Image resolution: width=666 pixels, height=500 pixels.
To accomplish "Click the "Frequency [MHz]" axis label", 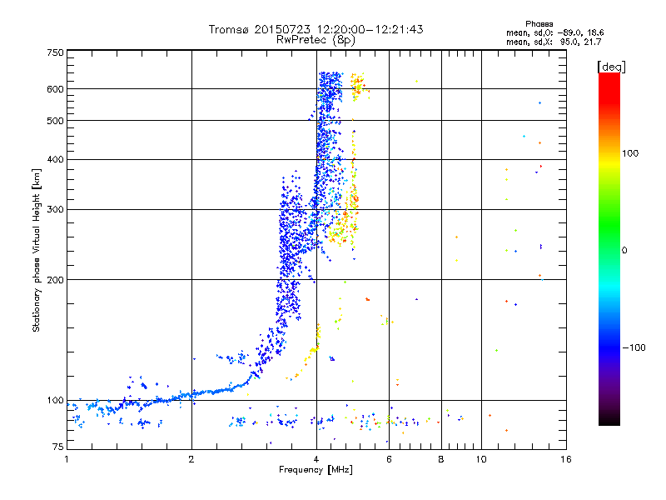I will point(316,470).
